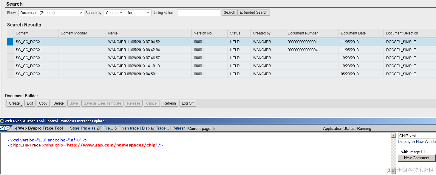
Task: Click the Copy button
Action: (x=43, y=103)
